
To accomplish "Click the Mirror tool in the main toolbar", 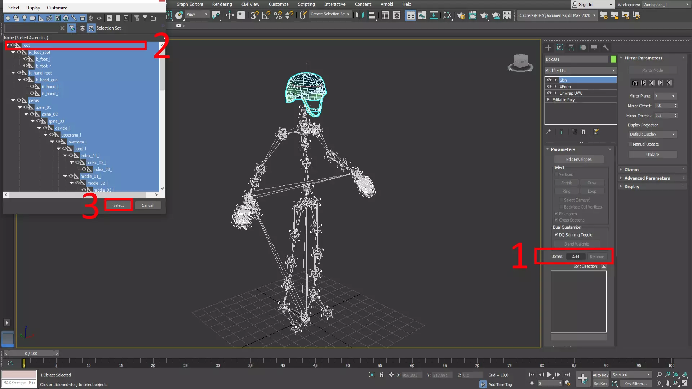I will (360, 15).
